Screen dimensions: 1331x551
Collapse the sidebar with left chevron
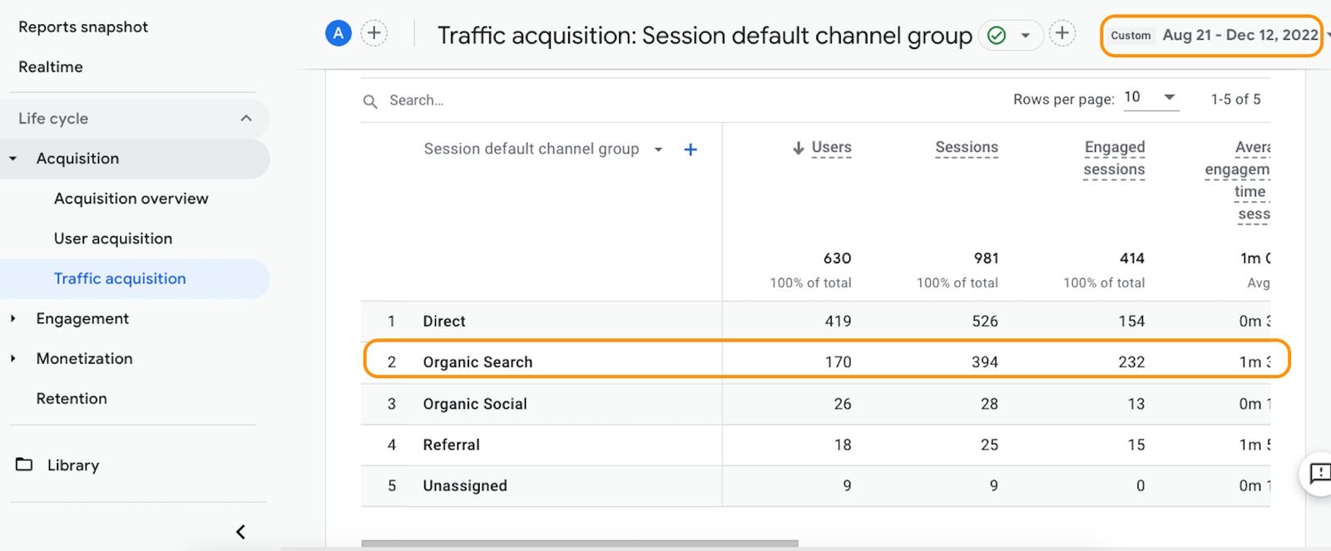click(x=240, y=532)
